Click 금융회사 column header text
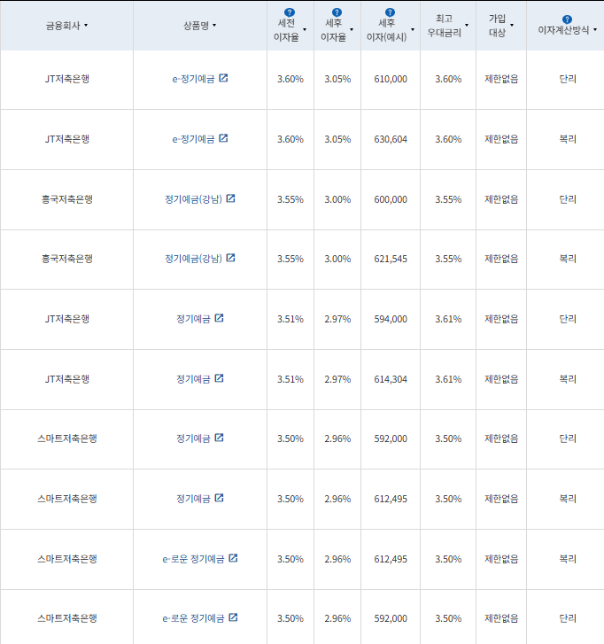Screen dimensions: 604x644 pyautogui.click(x=63, y=26)
